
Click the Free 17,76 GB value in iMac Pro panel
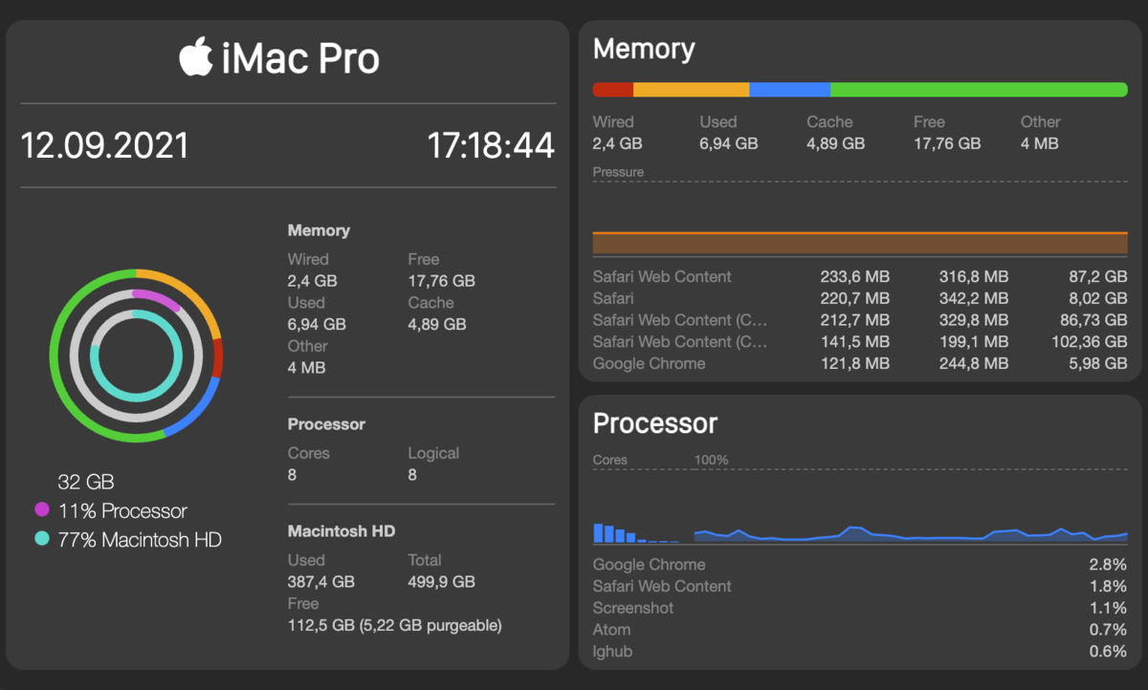point(441,281)
